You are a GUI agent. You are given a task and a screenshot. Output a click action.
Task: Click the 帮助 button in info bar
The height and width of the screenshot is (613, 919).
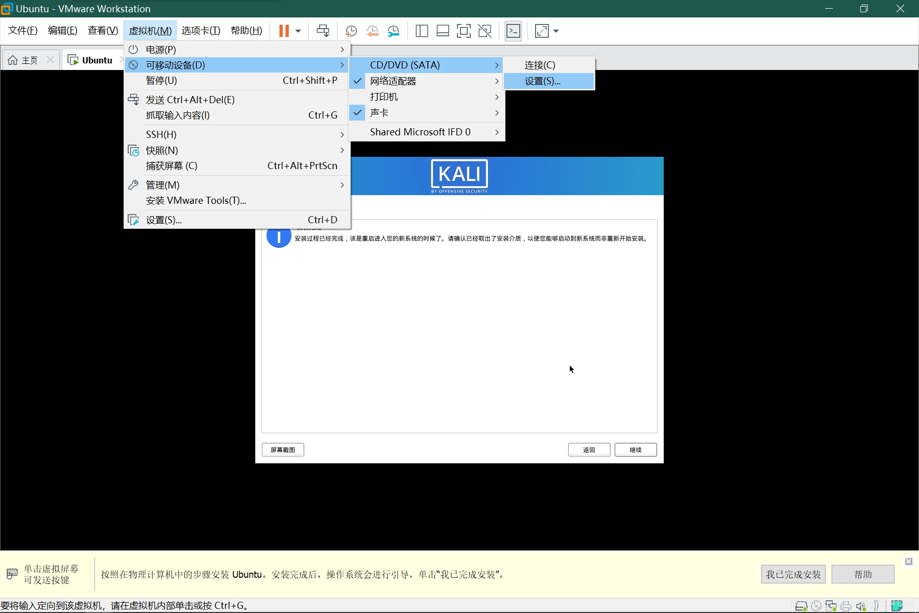pyautogui.click(x=863, y=574)
